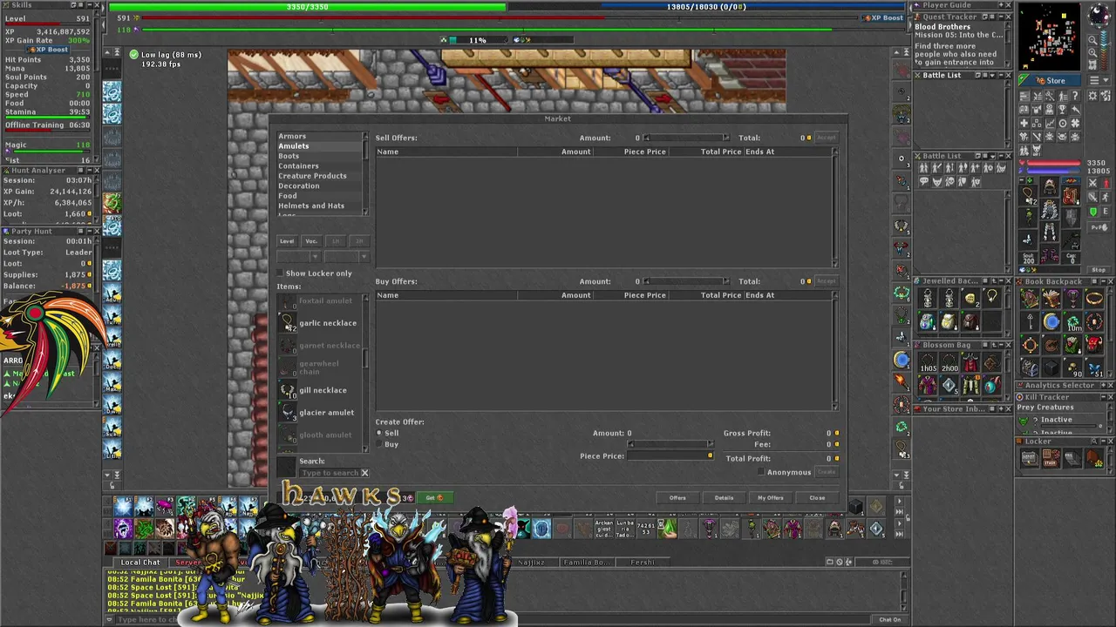Toggle the green secure mode shield
This screenshot has height=627, width=1116.
click(x=1093, y=212)
